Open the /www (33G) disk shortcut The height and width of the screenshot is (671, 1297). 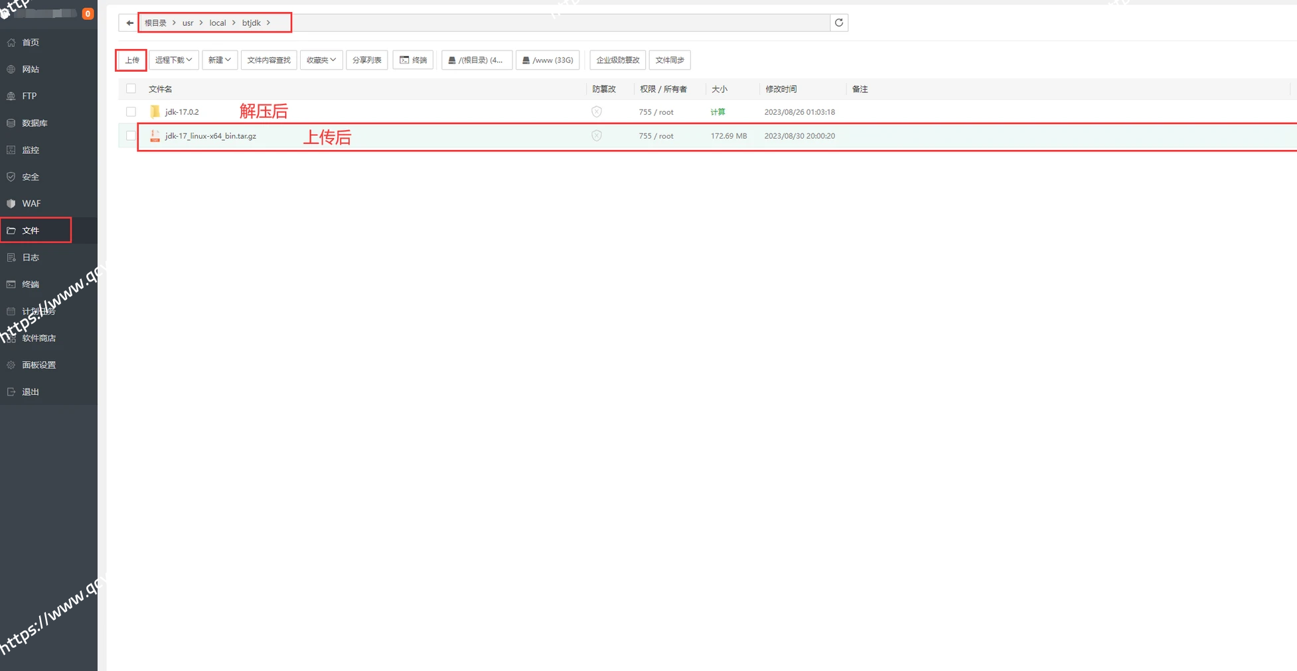[548, 60]
